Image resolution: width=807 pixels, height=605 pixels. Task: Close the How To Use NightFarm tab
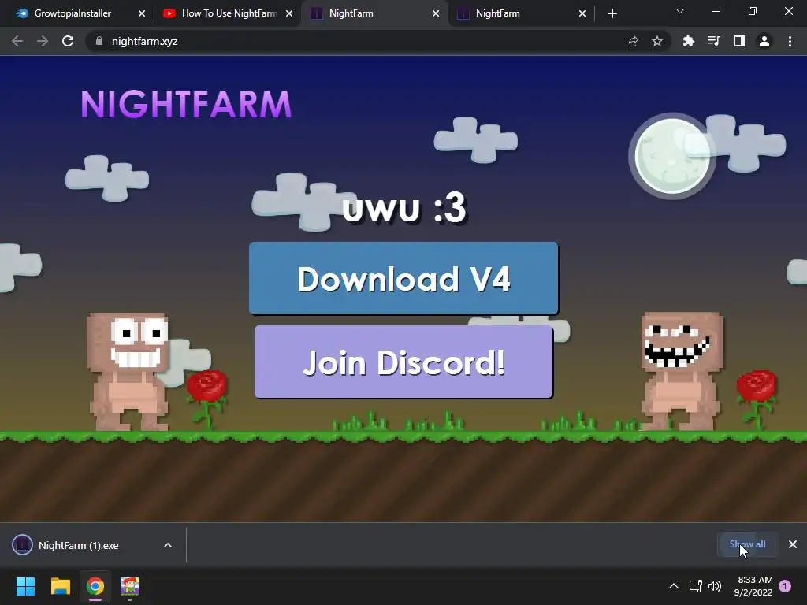(289, 13)
